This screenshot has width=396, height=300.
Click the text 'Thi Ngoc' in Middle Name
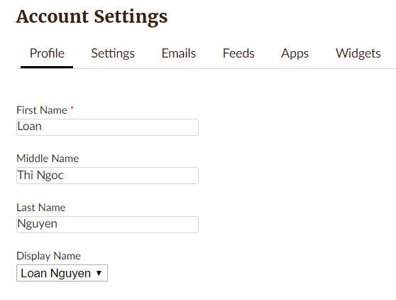pyautogui.click(x=40, y=176)
